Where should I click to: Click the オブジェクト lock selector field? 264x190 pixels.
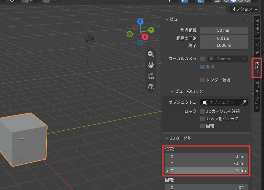[x=224, y=102]
